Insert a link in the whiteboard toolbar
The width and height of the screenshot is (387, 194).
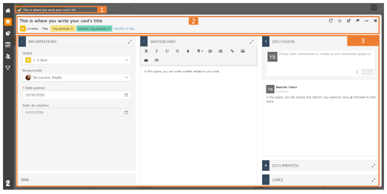pos(232,51)
